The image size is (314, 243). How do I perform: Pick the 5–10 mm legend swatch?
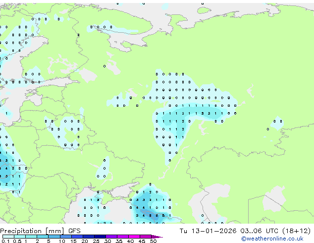point(54,237)
